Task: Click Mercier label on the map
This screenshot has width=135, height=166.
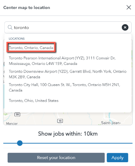Action: pos(12,124)
